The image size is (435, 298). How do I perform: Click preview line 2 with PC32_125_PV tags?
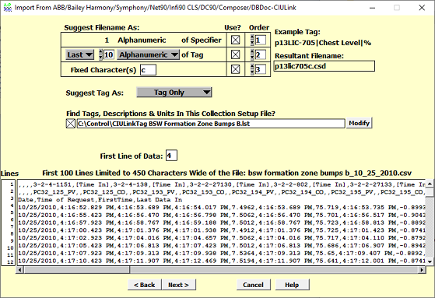pyautogui.click(x=221, y=192)
